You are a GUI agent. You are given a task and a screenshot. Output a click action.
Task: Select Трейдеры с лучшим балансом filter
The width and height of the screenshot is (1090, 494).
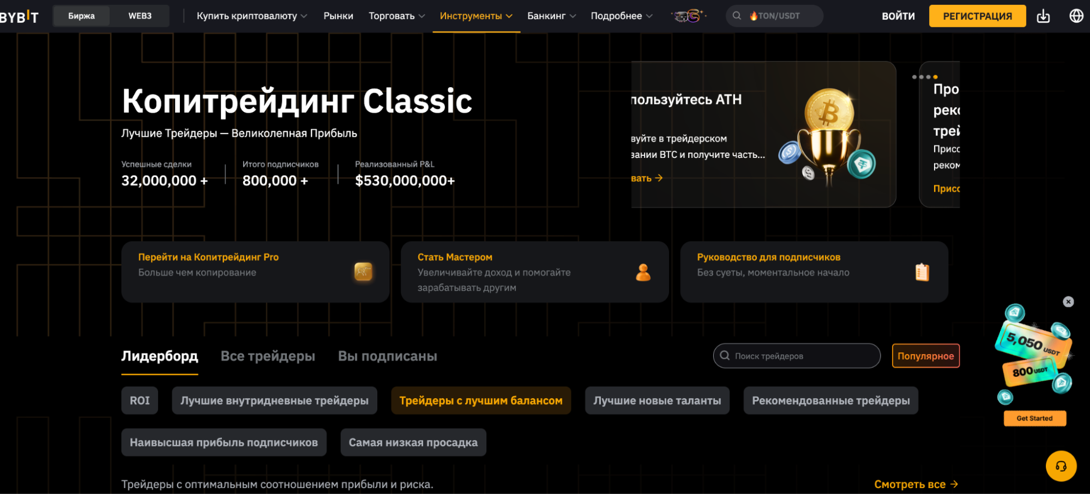click(481, 401)
